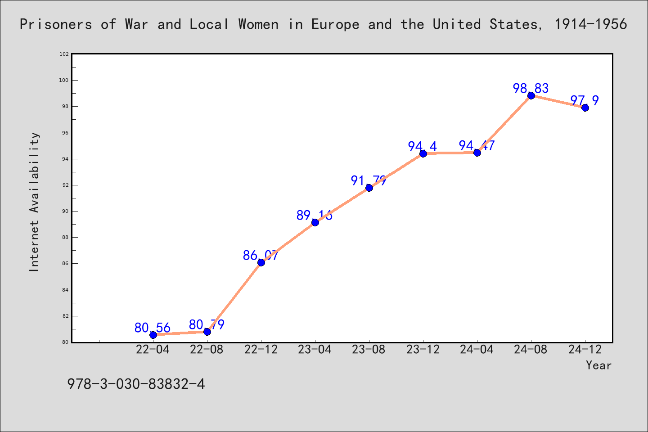Click the 80 y-axis tick label

coord(66,342)
